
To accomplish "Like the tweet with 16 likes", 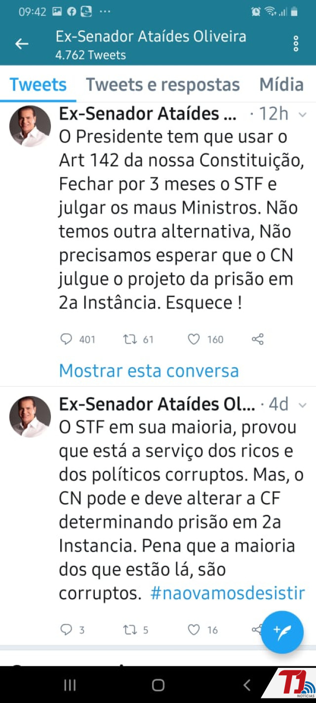I will 194,629.
